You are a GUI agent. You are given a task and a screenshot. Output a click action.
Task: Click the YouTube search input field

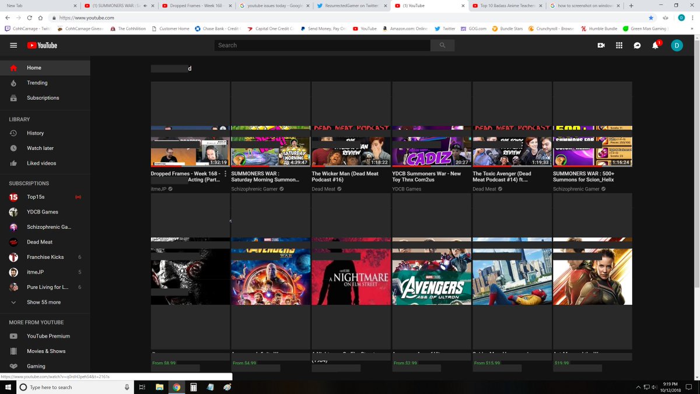pos(323,45)
